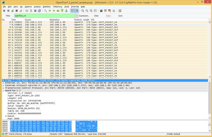Image resolution: width=212 pixels, height=137 pixels.
Task: Go to a specific packet number
Action: coord(58,11)
